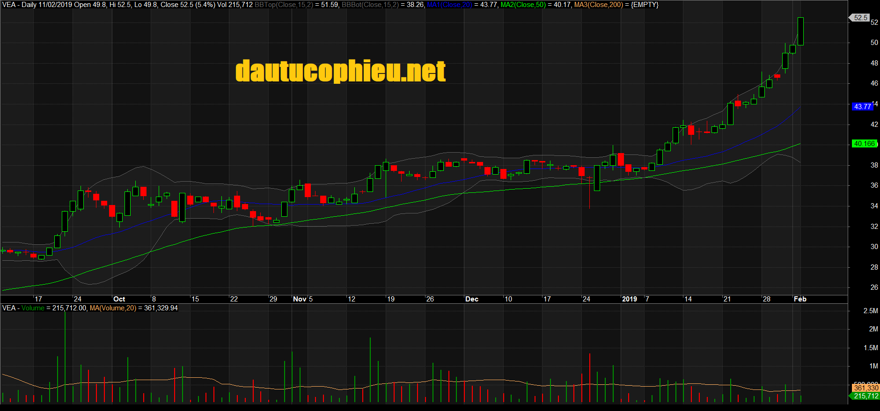Click the dautucophieu.net watermark text

pyautogui.click(x=340, y=71)
